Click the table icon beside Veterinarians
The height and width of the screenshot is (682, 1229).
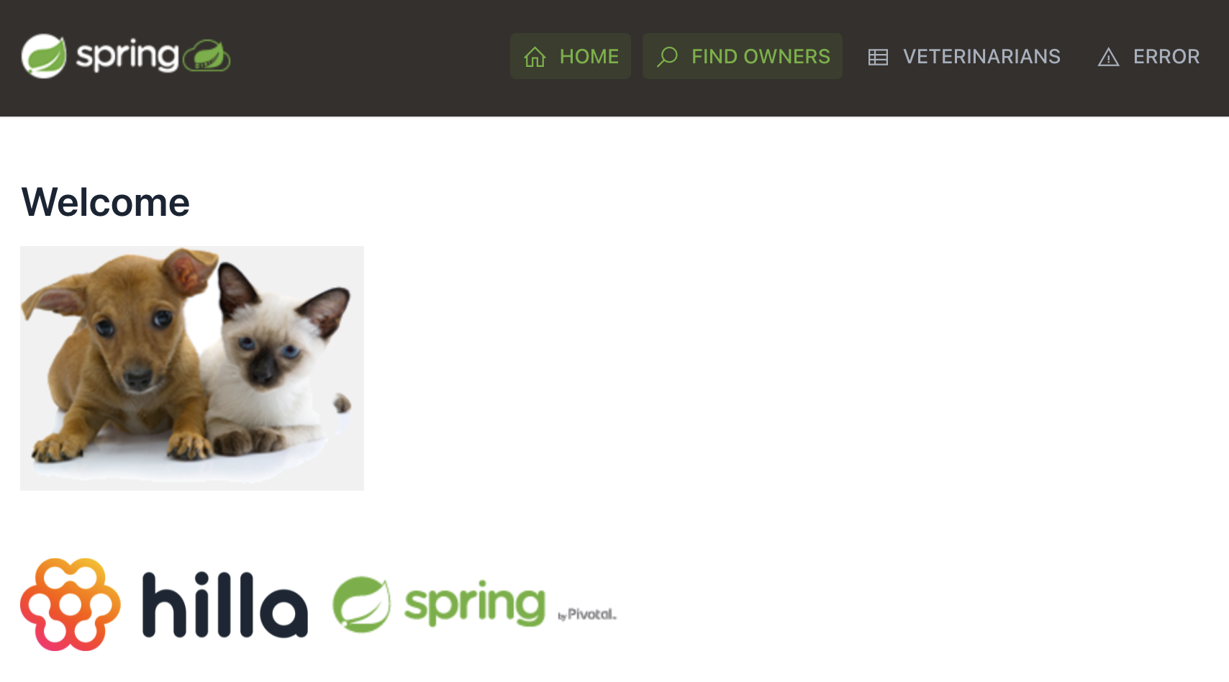point(878,57)
